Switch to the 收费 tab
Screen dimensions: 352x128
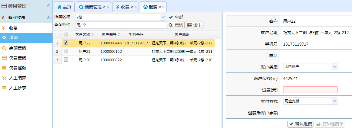(123, 7)
